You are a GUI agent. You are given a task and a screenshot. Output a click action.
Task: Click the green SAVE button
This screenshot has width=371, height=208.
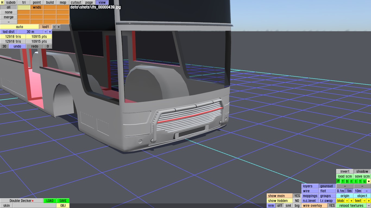pos(63,201)
